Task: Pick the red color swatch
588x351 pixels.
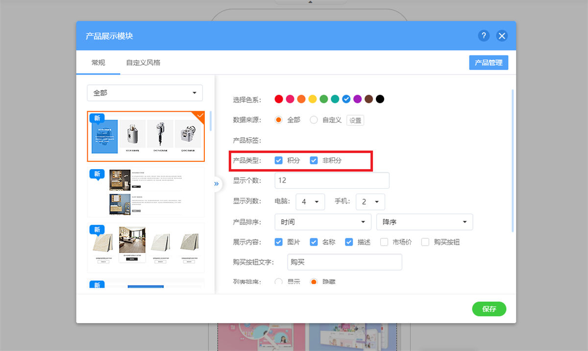Action: coord(279,99)
